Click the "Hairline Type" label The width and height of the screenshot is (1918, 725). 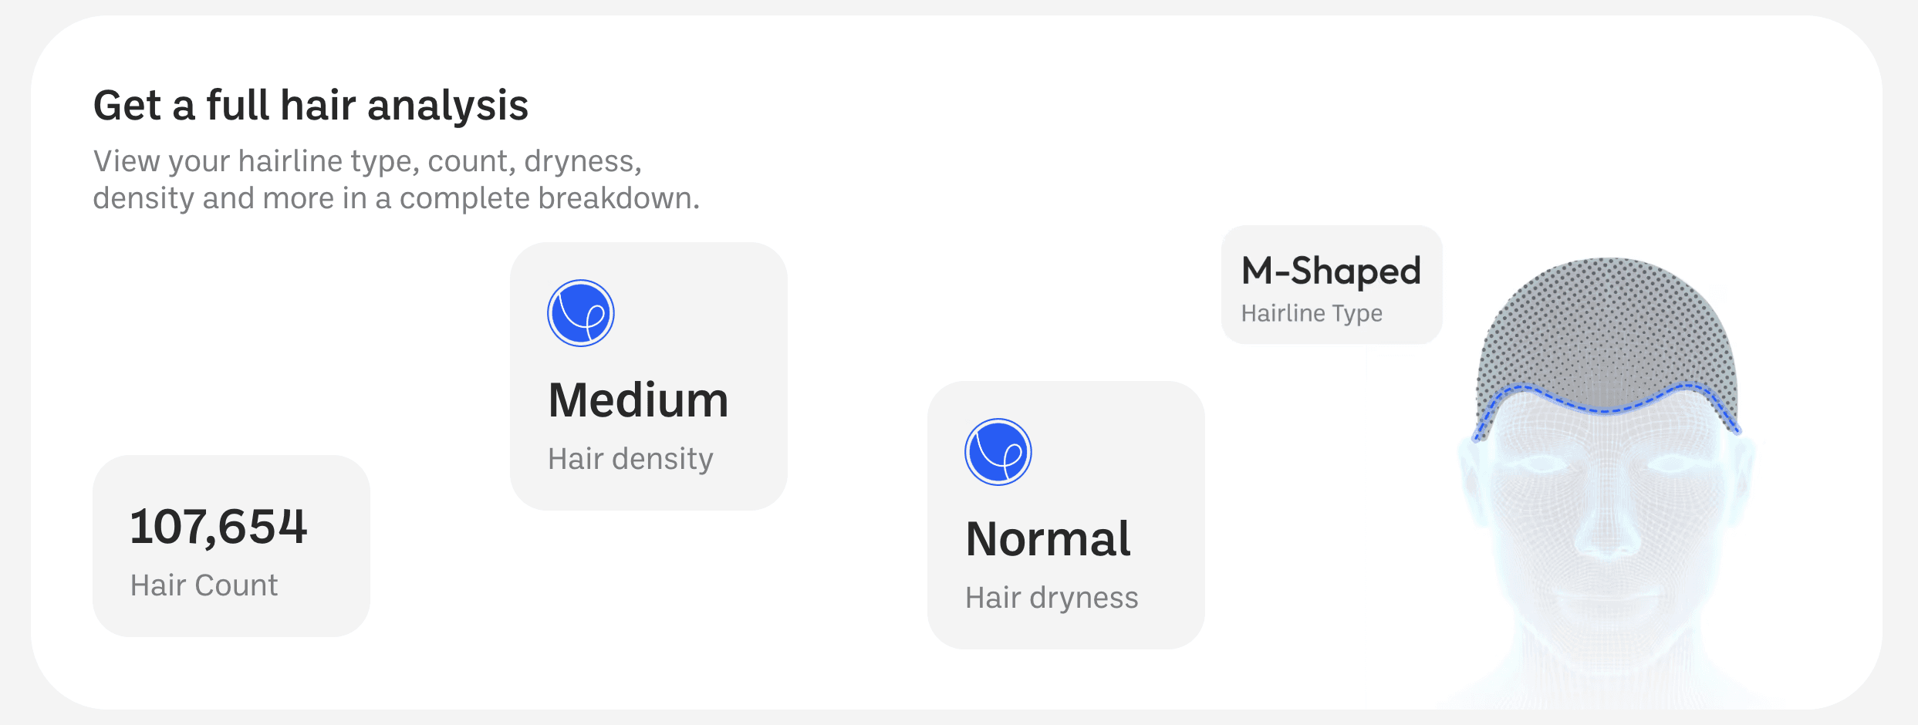1312,313
